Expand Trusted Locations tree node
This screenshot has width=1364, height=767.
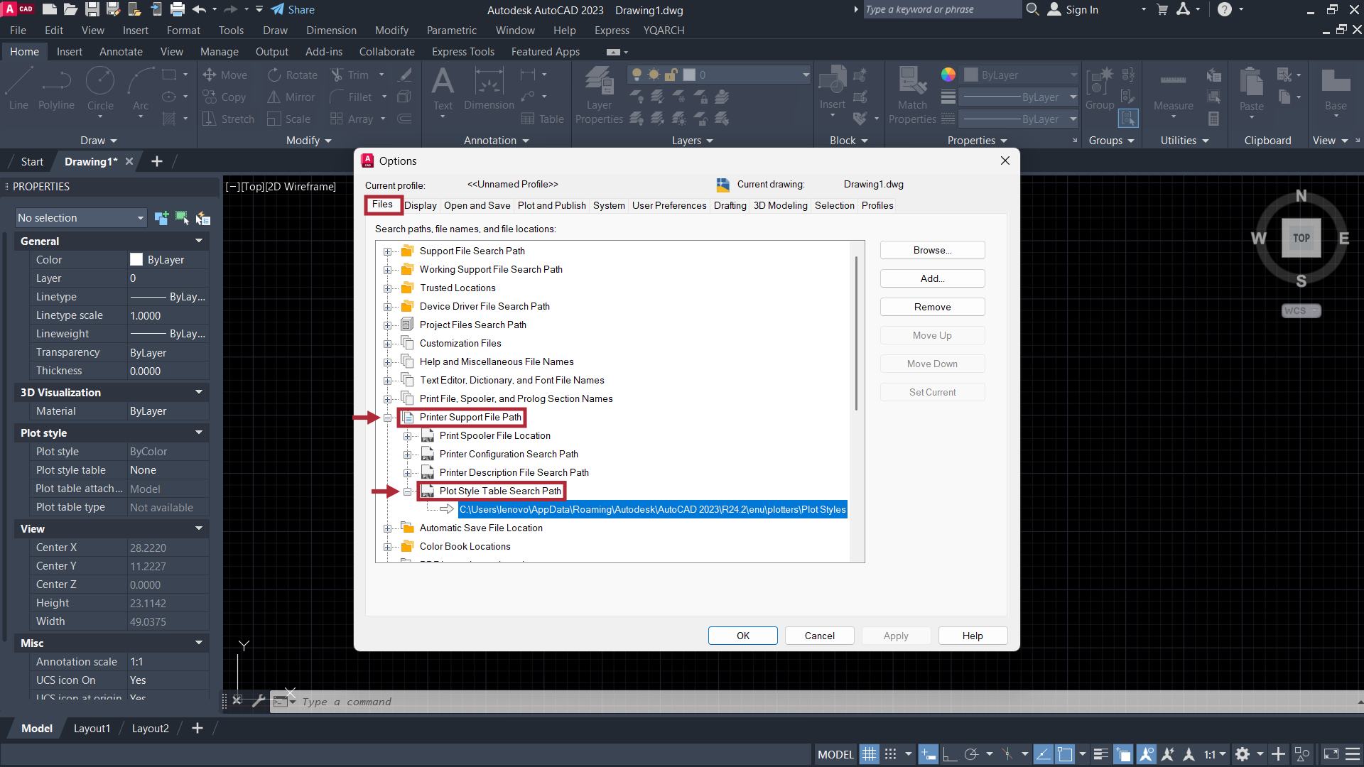pos(387,288)
